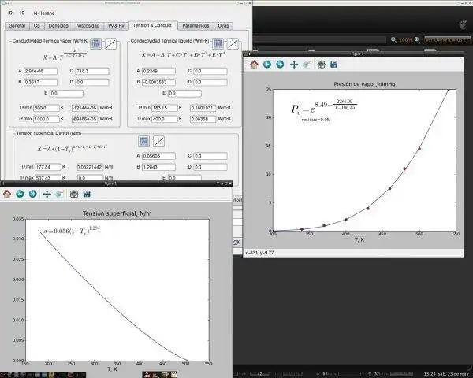Edit surface tension coefficient D field
This screenshot has height=378, width=473.
click(210, 167)
